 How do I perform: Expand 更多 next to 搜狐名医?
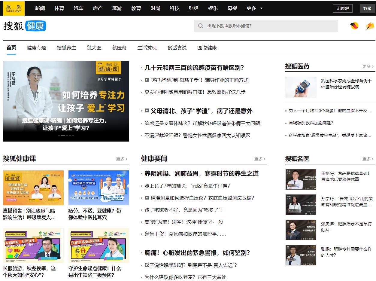[368, 159]
